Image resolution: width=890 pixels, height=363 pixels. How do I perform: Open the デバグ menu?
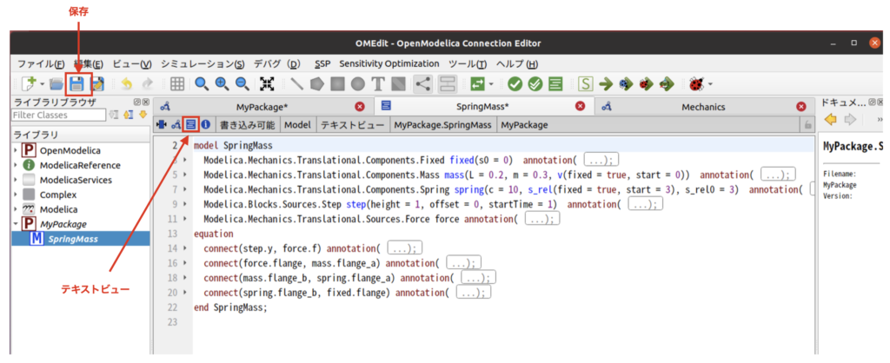(276, 63)
